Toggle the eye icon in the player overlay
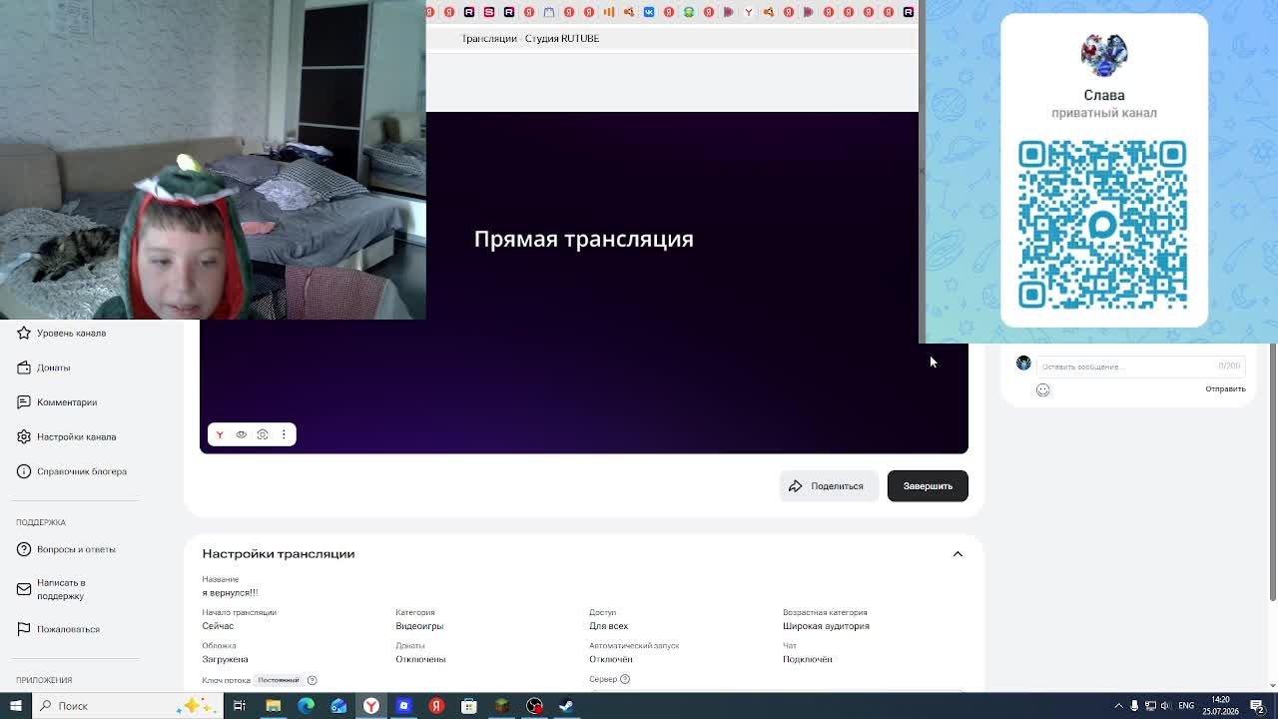Screen dimensions: 1278x719 click(241, 434)
